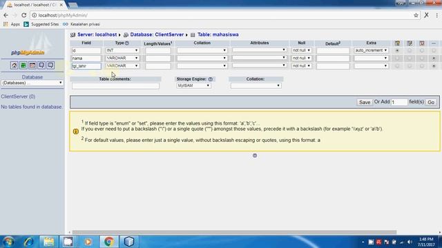Bookmark this page with the star icon
442x248 pixels.
point(416,15)
